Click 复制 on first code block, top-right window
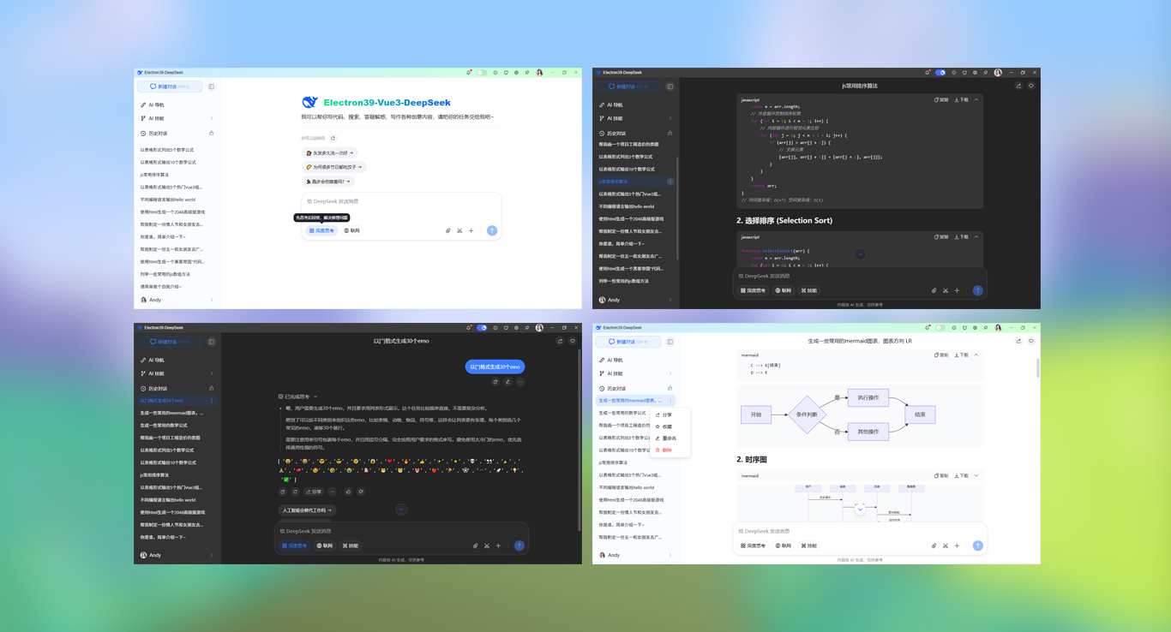This screenshot has width=1171, height=632. (x=941, y=99)
